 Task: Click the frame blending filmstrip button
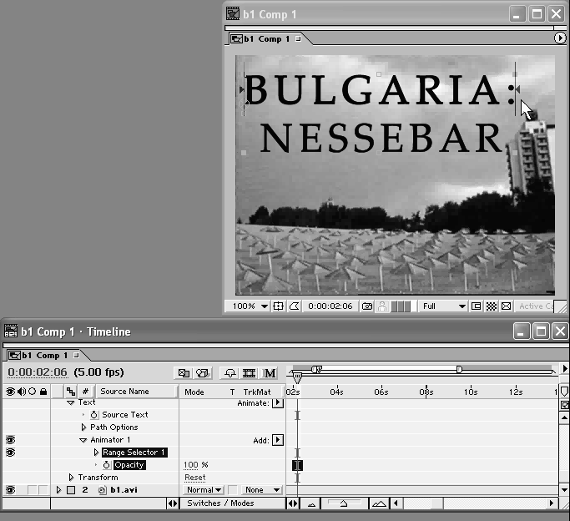249,372
